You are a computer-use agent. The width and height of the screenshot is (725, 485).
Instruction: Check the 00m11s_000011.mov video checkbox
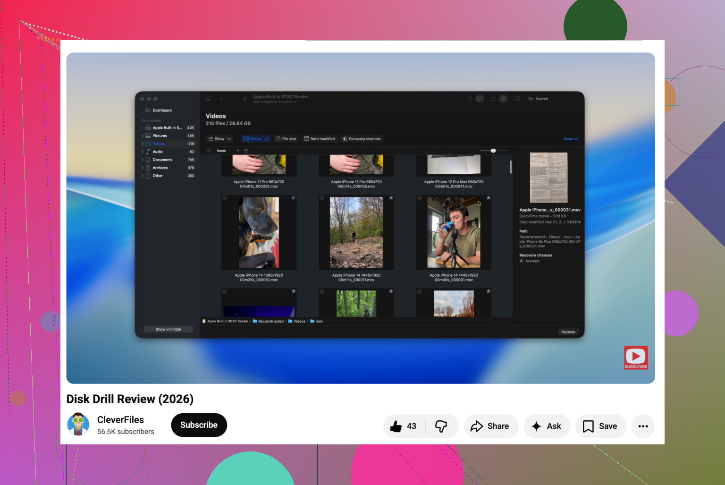point(322,198)
